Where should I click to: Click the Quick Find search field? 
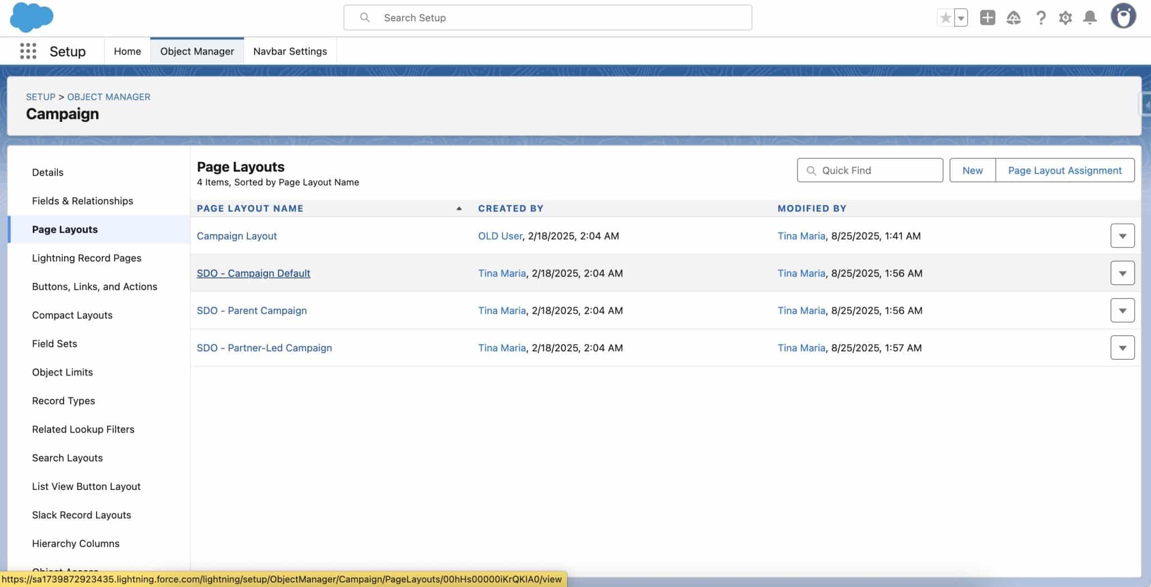(870, 171)
